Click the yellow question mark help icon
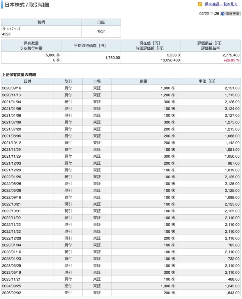Viewport: 242px width, 299px height. [200, 4]
